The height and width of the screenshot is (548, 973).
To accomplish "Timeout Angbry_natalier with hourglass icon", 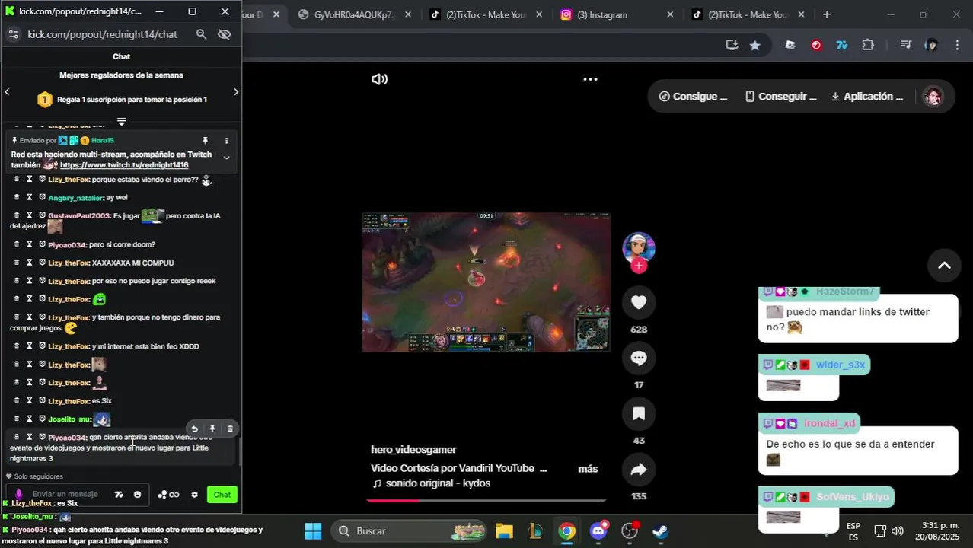I will point(30,197).
